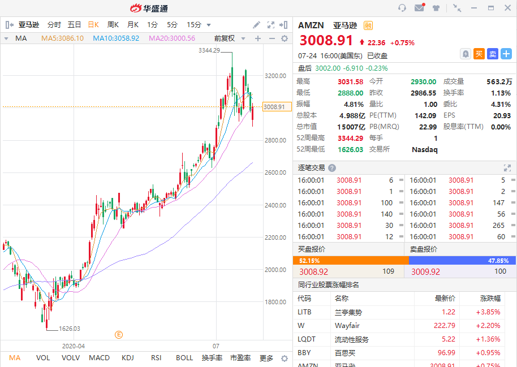Open customer service headset icon
This screenshot has height=367, width=517.
402,8
